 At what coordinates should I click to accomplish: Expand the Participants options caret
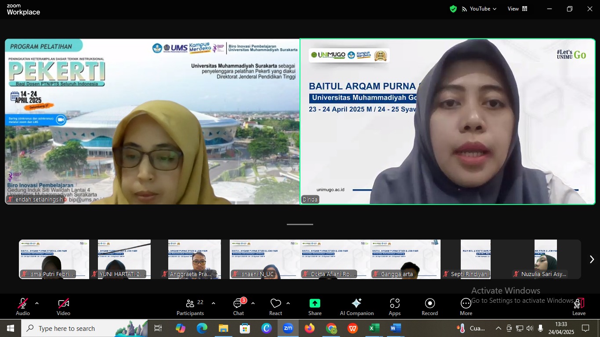click(x=213, y=303)
